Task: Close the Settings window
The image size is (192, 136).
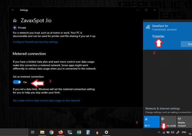Action: (155, 10)
